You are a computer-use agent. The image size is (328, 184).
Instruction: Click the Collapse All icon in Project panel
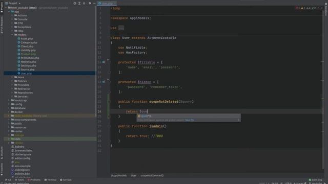pos(84,3)
